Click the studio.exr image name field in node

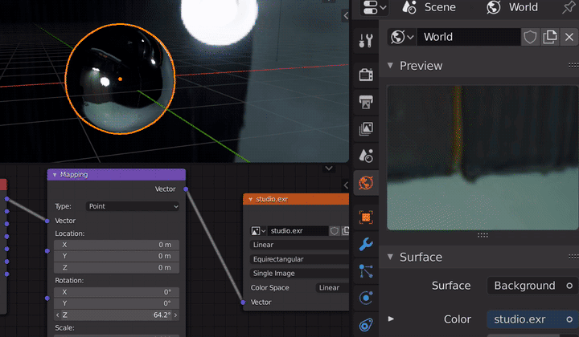(298, 231)
